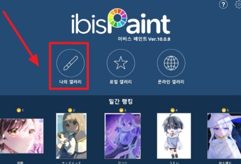Click the ibisPaint color wheel logo
This screenshot has width=241, height=164.
tap(117, 18)
